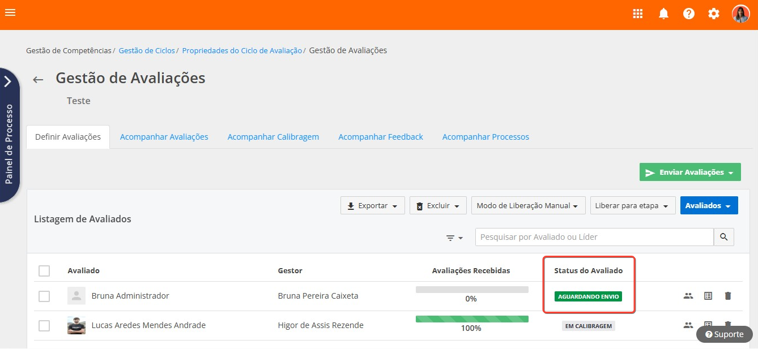Viewport: 758px width, 349px height.
Task: Switch to Acompanhar Avaliações tab
Action: [164, 137]
